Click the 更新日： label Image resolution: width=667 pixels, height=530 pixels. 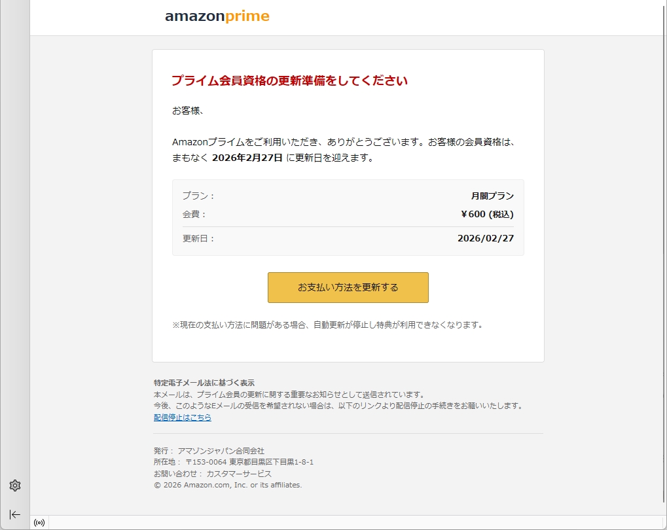point(198,239)
